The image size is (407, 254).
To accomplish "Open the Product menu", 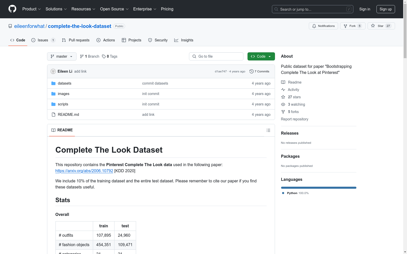I will pyautogui.click(x=32, y=9).
